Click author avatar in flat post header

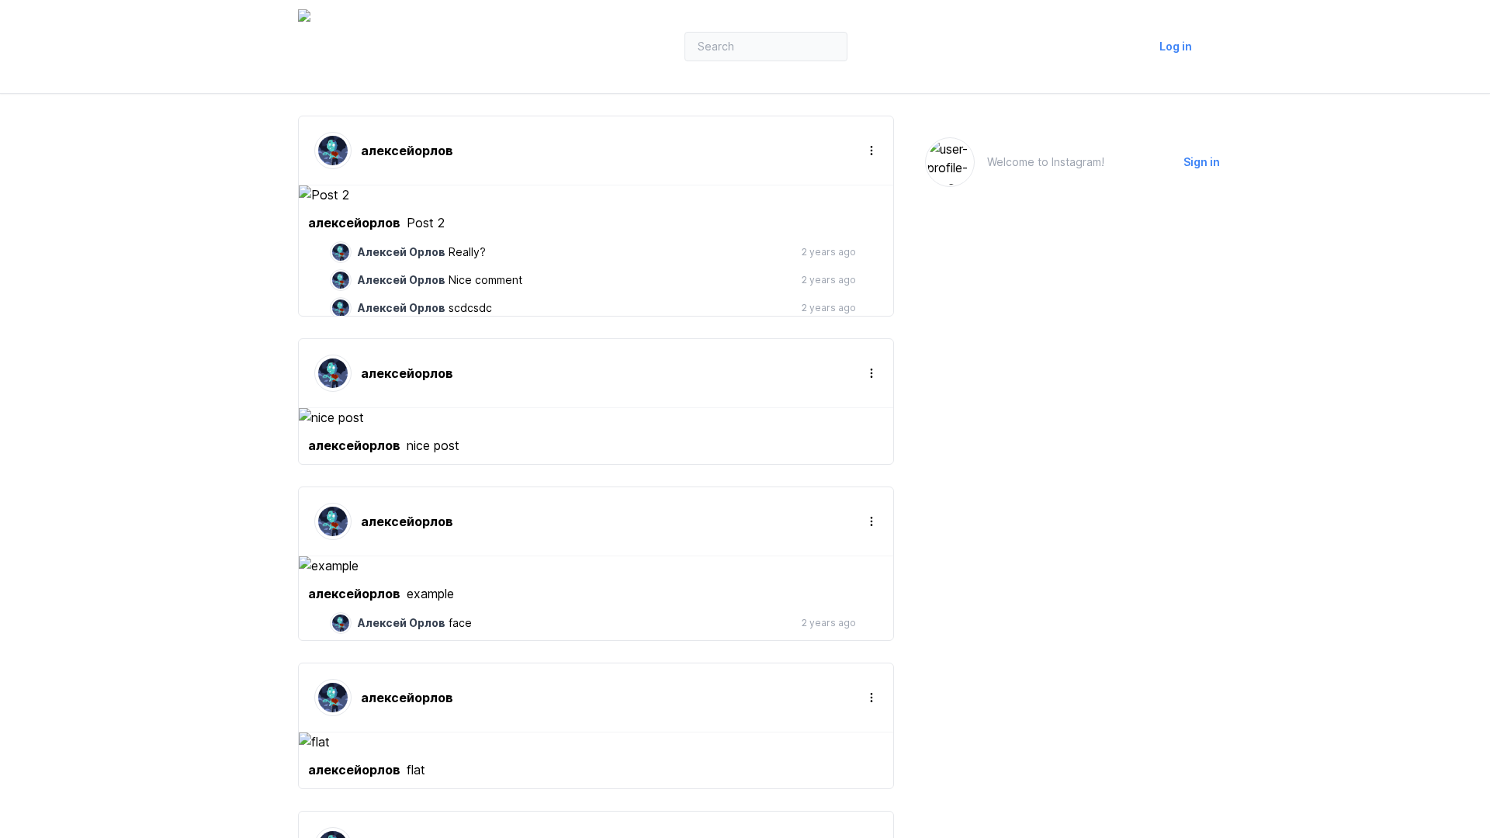click(333, 698)
